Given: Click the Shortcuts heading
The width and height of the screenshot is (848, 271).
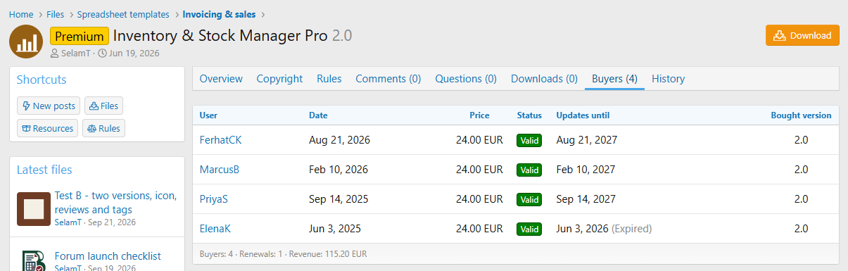Looking at the screenshot, I should (x=42, y=80).
